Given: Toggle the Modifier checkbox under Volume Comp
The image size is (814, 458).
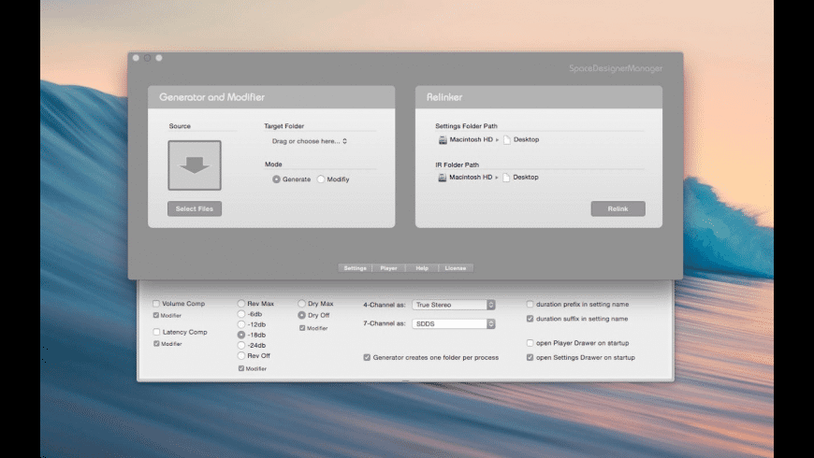Looking at the screenshot, I should pos(155,315).
